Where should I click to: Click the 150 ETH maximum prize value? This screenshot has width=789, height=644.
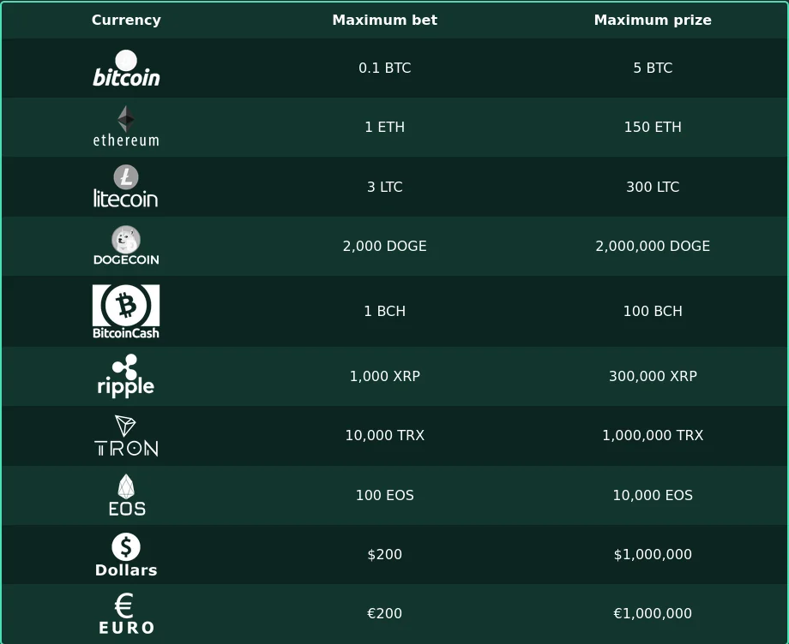point(653,127)
